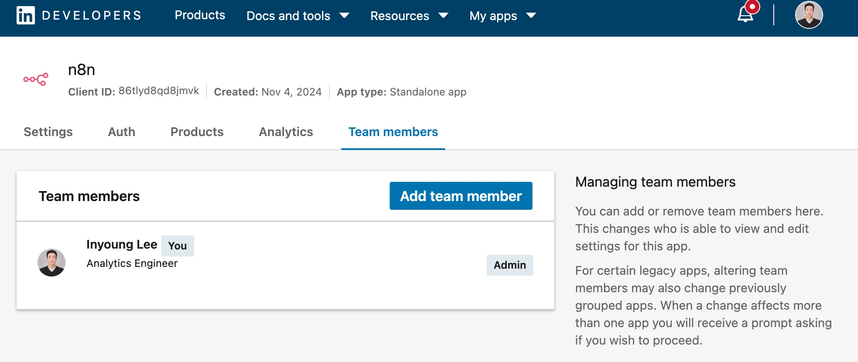The image size is (858, 362).
Task: Click the You badge beside the name
Action: pyautogui.click(x=177, y=246)
